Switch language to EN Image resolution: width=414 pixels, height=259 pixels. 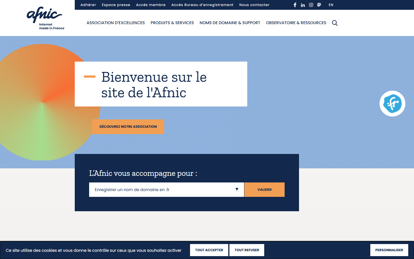click(x=331, y=5)
